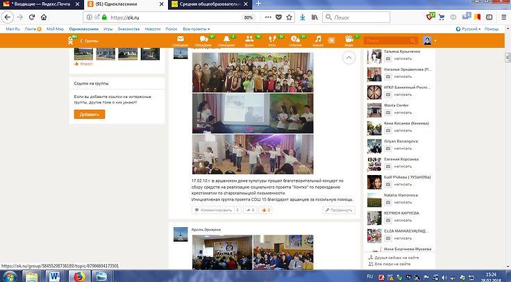Viewport: 511px width, 282px height.
Task: Switch to Средняя общеобразовательная tab
Action: click(x=210, y=4)
